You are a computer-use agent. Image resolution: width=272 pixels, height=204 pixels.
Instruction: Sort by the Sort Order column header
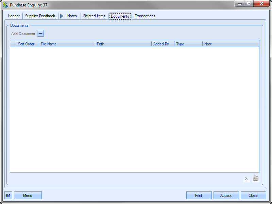(x=28, y=44)
